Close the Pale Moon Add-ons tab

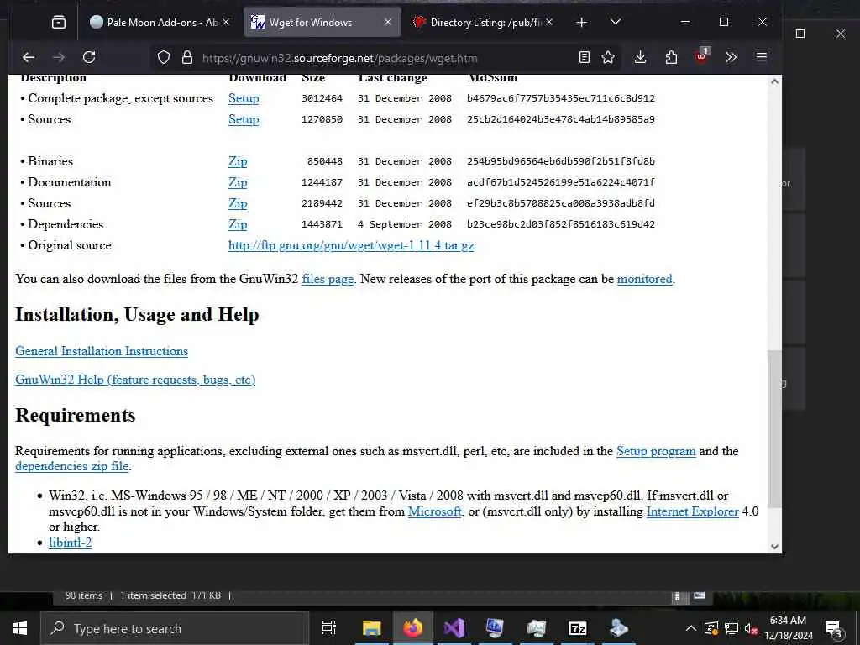(226, 22)
